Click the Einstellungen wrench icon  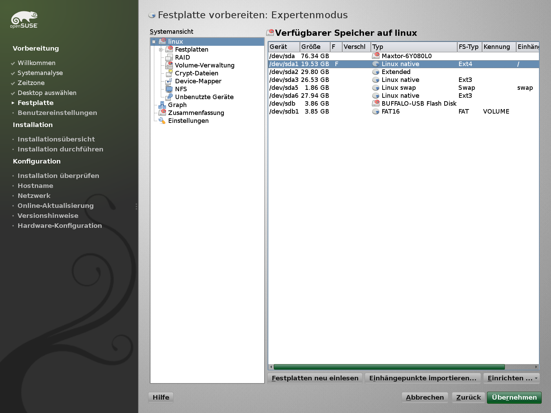(162, 120)
